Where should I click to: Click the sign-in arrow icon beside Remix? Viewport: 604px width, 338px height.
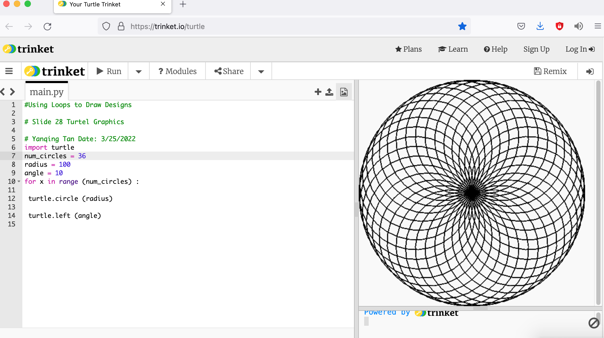[x=590, y=71]
